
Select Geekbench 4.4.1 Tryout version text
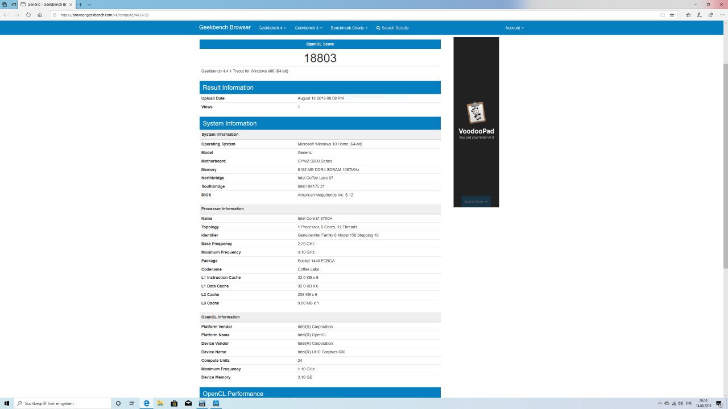pos(245,71)
